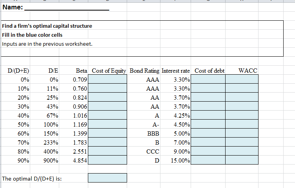
Task: Click the 'Bond Rating' header
Action: tap(144, 71)
